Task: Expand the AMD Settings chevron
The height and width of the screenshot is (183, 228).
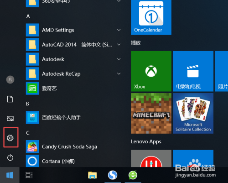Action: (x=119, y=30)
